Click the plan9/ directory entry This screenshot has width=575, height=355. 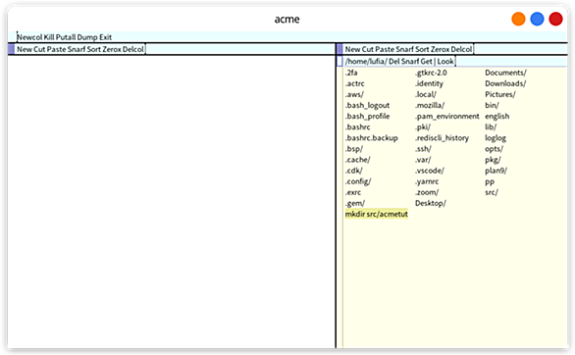click(x=496, y=171)
